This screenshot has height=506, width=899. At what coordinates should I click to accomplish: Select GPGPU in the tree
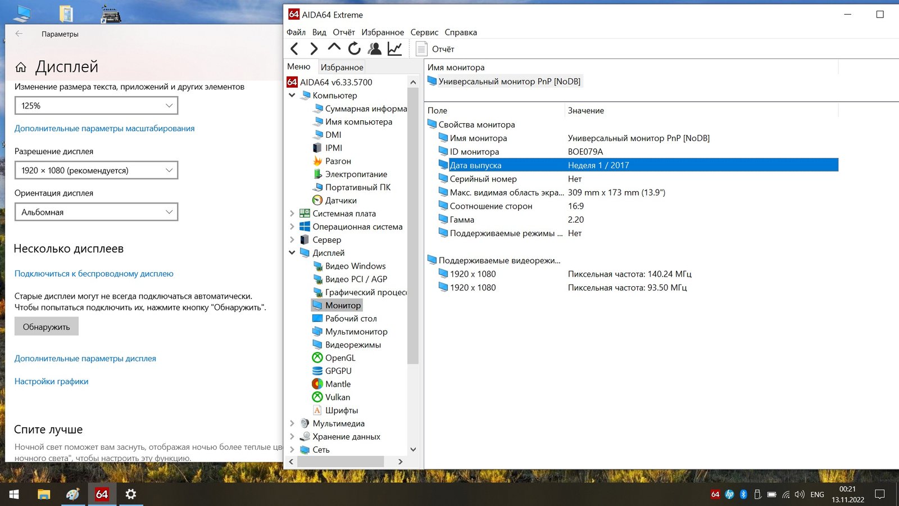click(x=338, y=371)
